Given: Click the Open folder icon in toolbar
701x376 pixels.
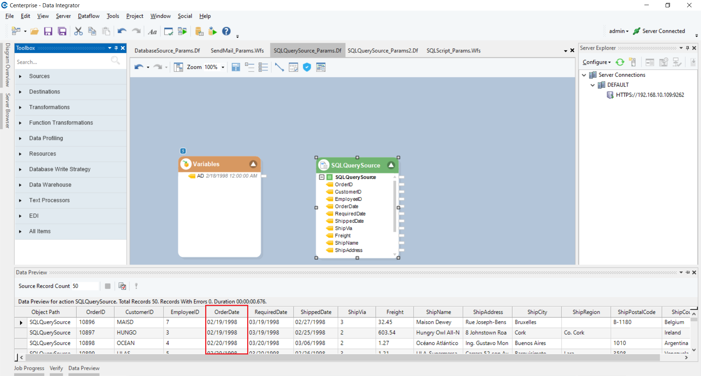Looking at the screenshot, I should (x=35, y=31).
